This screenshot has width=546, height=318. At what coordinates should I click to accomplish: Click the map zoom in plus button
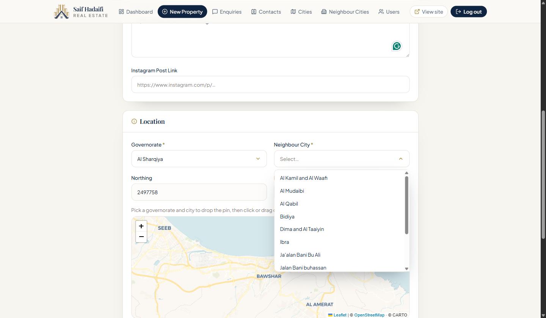[x=141, y=226]
